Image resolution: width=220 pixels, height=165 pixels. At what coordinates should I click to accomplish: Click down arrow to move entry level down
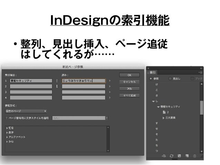click(57, 86)
